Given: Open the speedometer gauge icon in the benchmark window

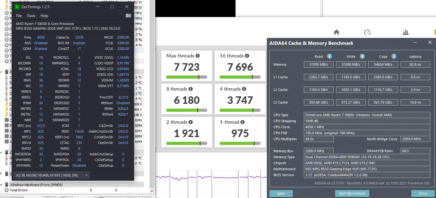Looking at the screenshot, I should 367,32.
